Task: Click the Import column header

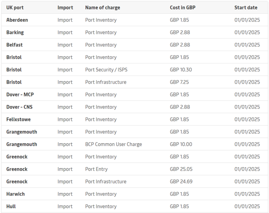Action: coord(65,7)
